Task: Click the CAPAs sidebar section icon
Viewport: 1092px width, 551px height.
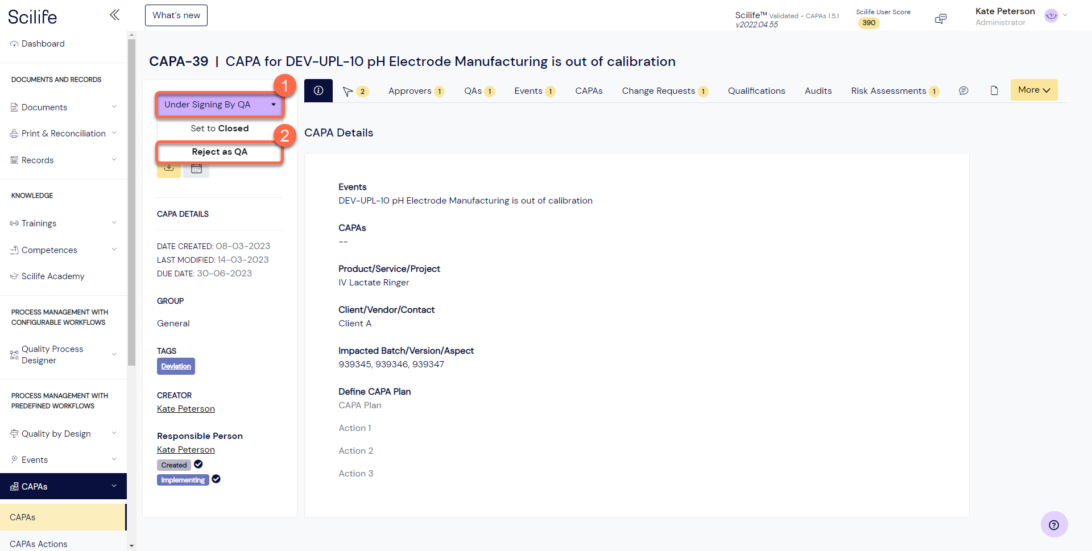Action: (14, 487)
